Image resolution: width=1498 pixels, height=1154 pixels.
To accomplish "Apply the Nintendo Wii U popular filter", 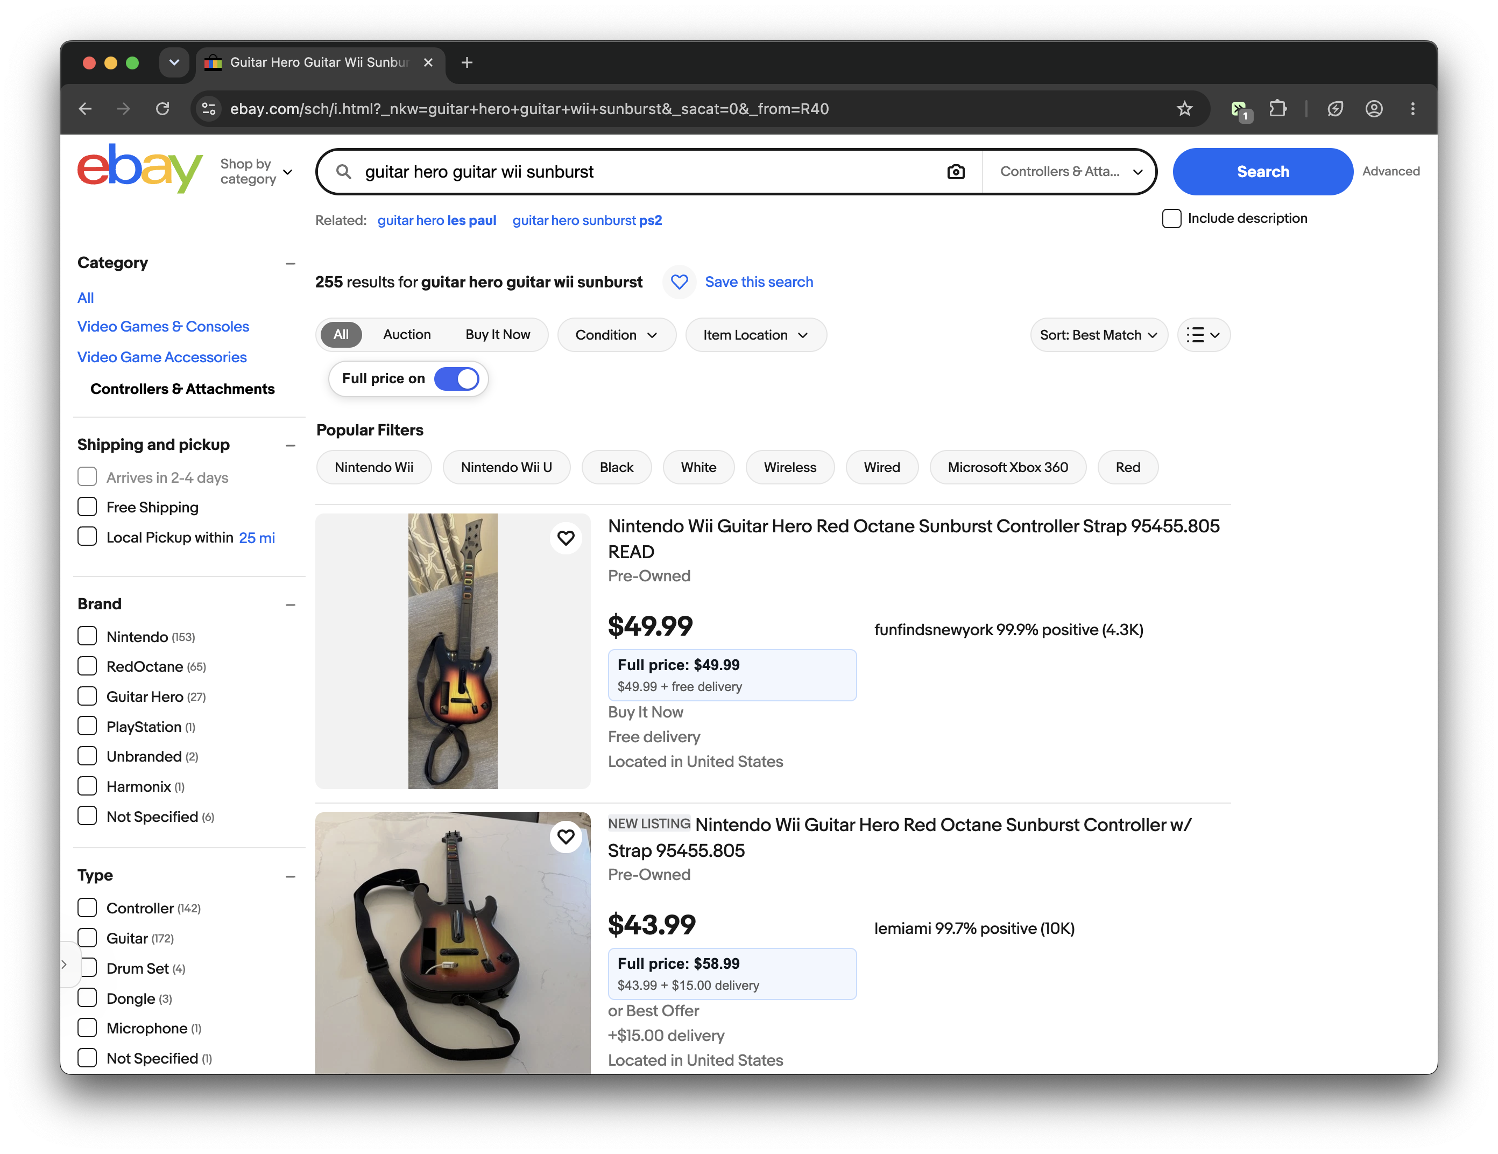I will (x=506, y=467).
